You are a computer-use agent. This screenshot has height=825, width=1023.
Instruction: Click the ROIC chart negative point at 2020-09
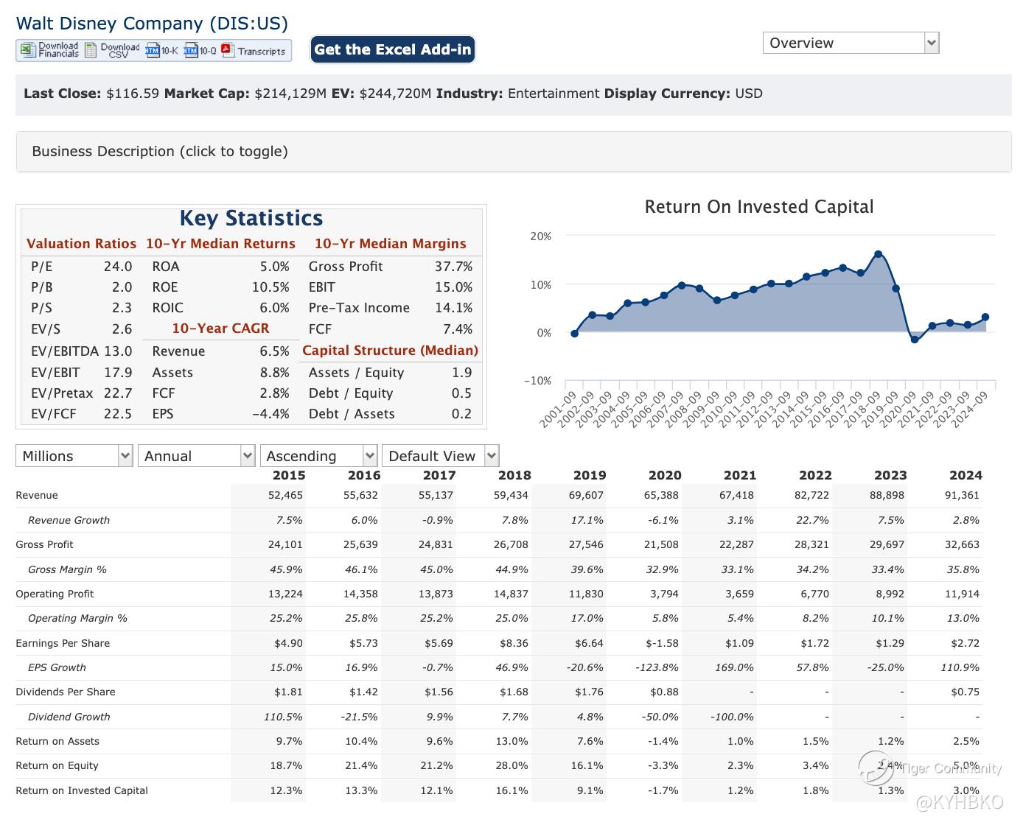[915, 340]
